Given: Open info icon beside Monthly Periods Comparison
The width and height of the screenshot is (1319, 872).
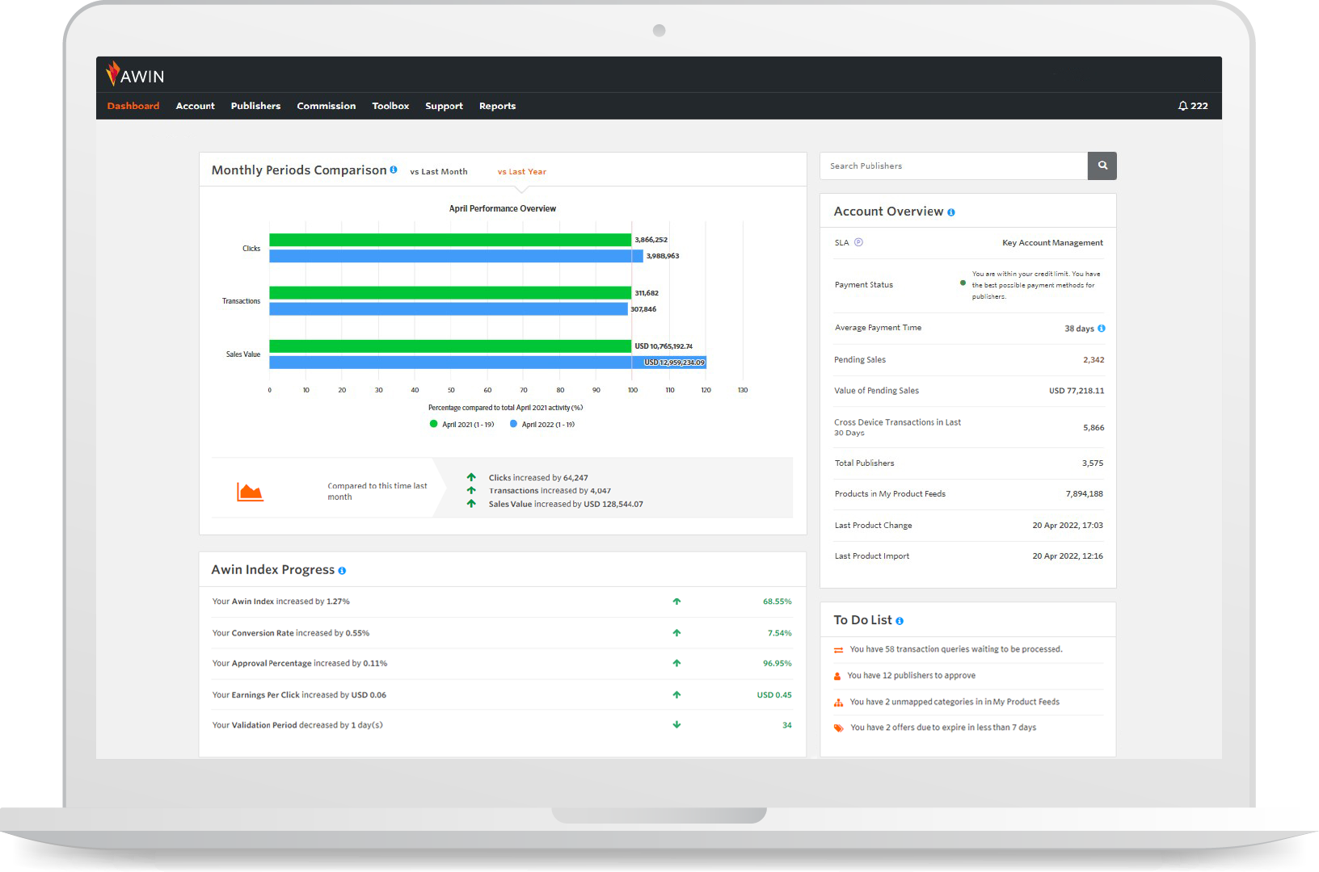Looking at the screenshot, I should click(x=394, y=170).
